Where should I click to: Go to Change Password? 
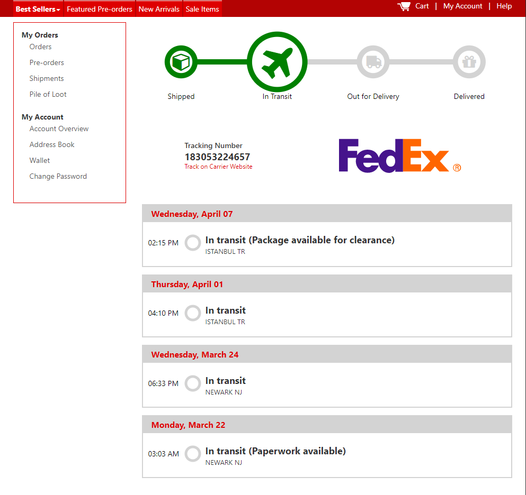click(x=58, y=176)
